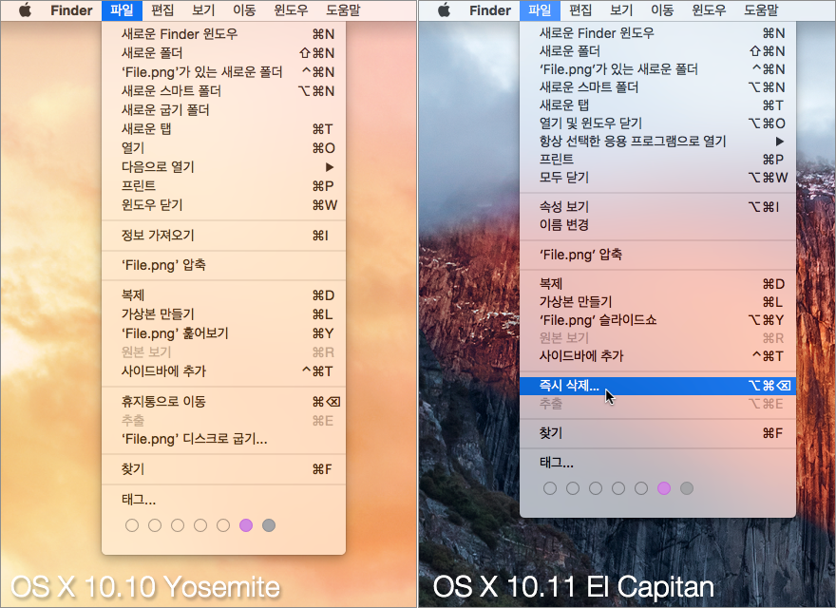The image size is (836, 608).
Task: Select 모두 닫기 in El Capitan menu
Action: point(658,177)
